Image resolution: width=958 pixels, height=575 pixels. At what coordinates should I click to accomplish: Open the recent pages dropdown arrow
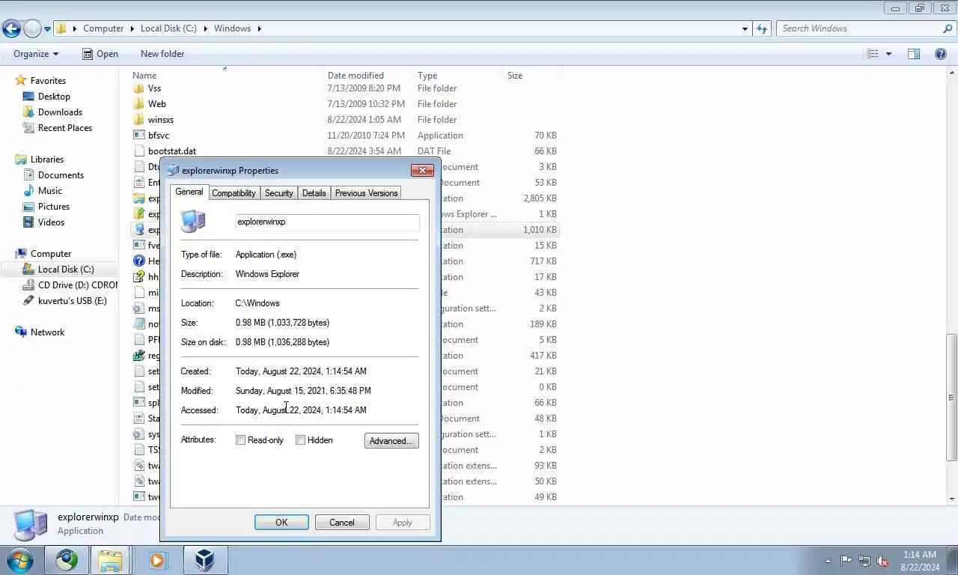(x=47, y=29)
